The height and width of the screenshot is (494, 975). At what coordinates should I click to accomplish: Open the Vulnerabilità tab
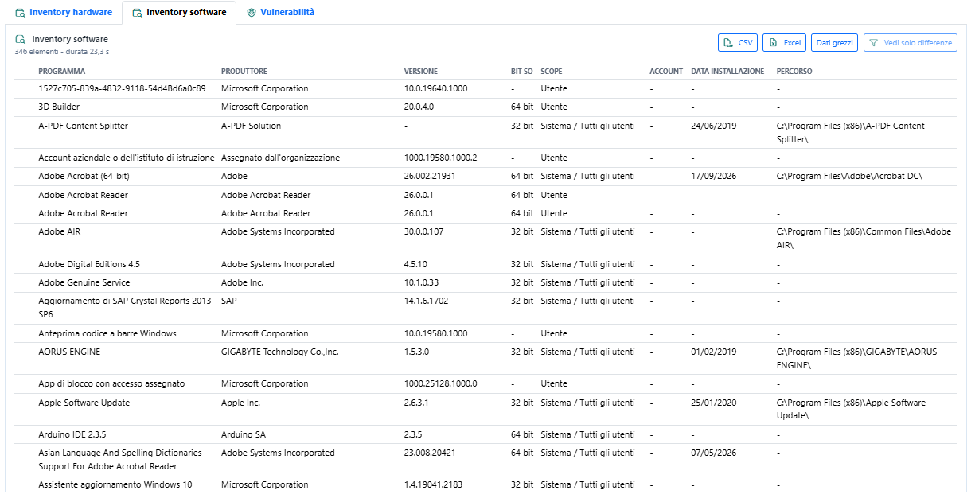click(280, 12)
